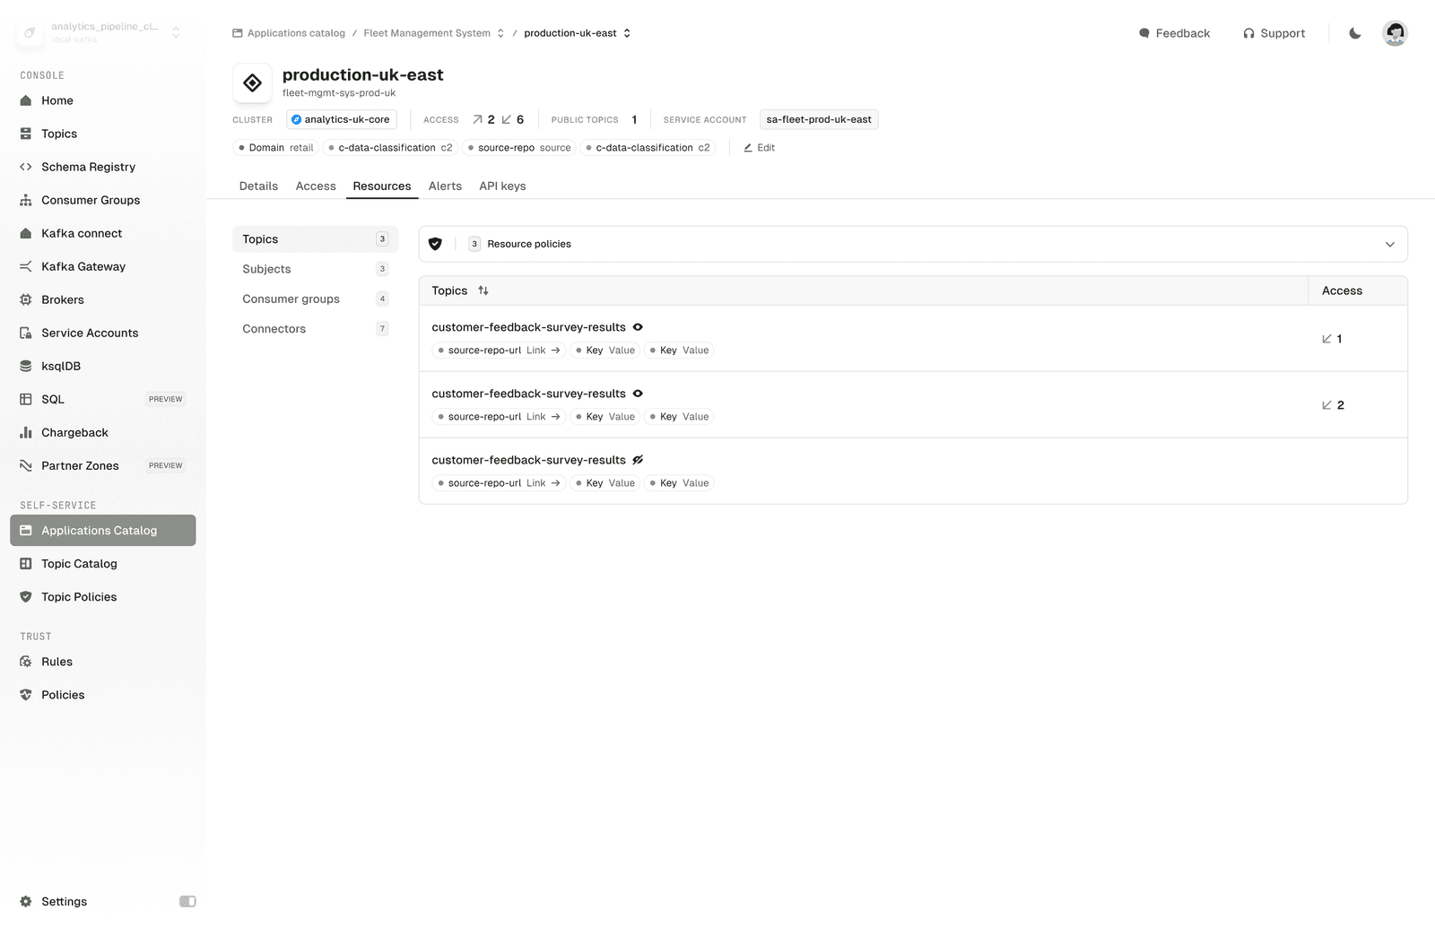Viewport: 1435px width, 927px height.
Task: Switch to the API keys tab
Action: 502,186
